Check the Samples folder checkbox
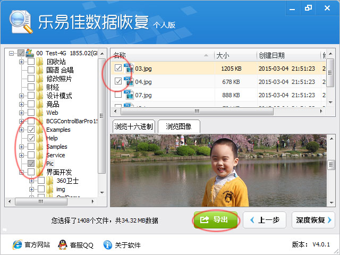The height and width of the screenshot is (255, 340). 31,147
